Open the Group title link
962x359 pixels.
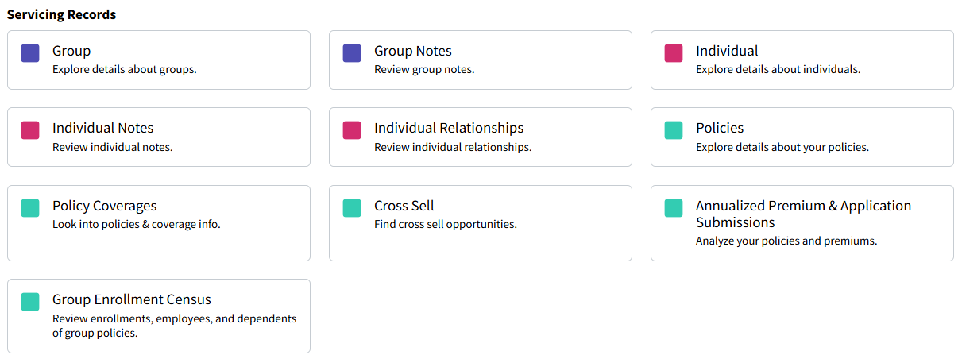[x=71, y=51]
